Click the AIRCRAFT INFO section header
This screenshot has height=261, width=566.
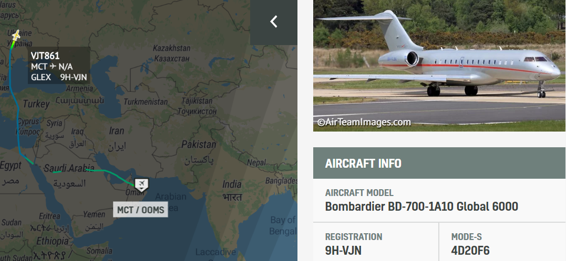[x=439, y=163]
